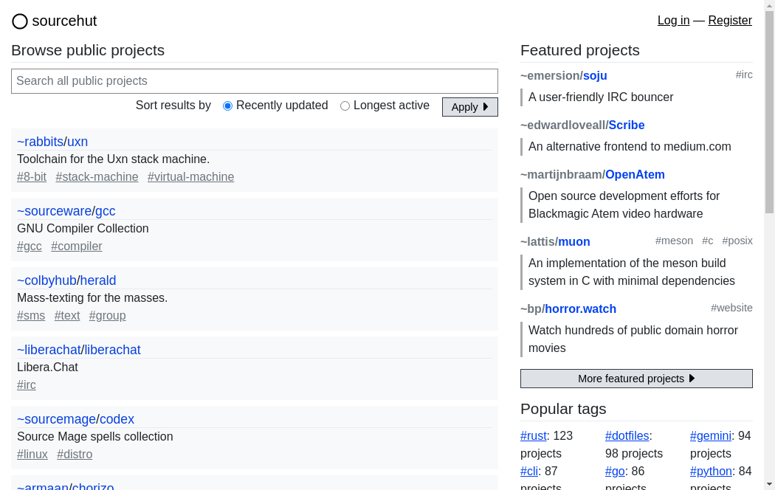
Task: Open the OpenAtem featured project
Action: [x=635, y=175]
